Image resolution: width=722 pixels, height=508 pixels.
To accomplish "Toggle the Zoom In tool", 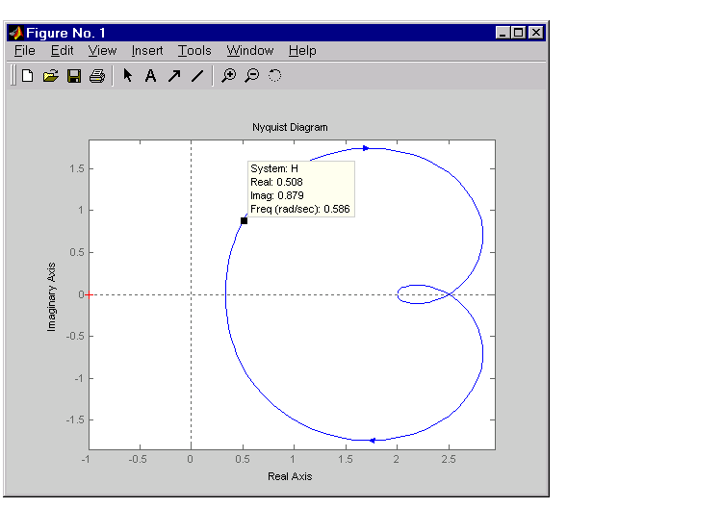I will pyautogui.click(x=228, y=76).
